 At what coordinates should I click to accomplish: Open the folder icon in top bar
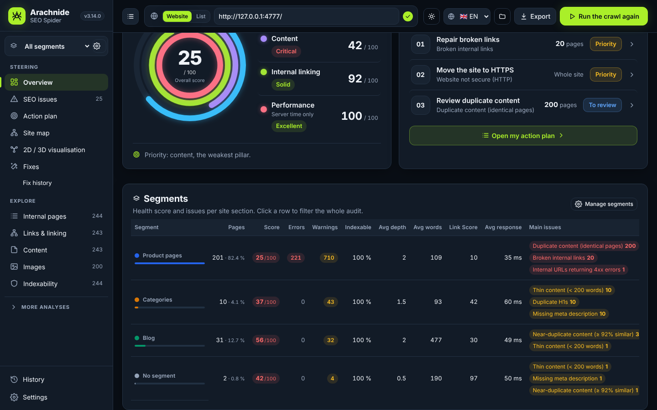[x=502, y=16]
